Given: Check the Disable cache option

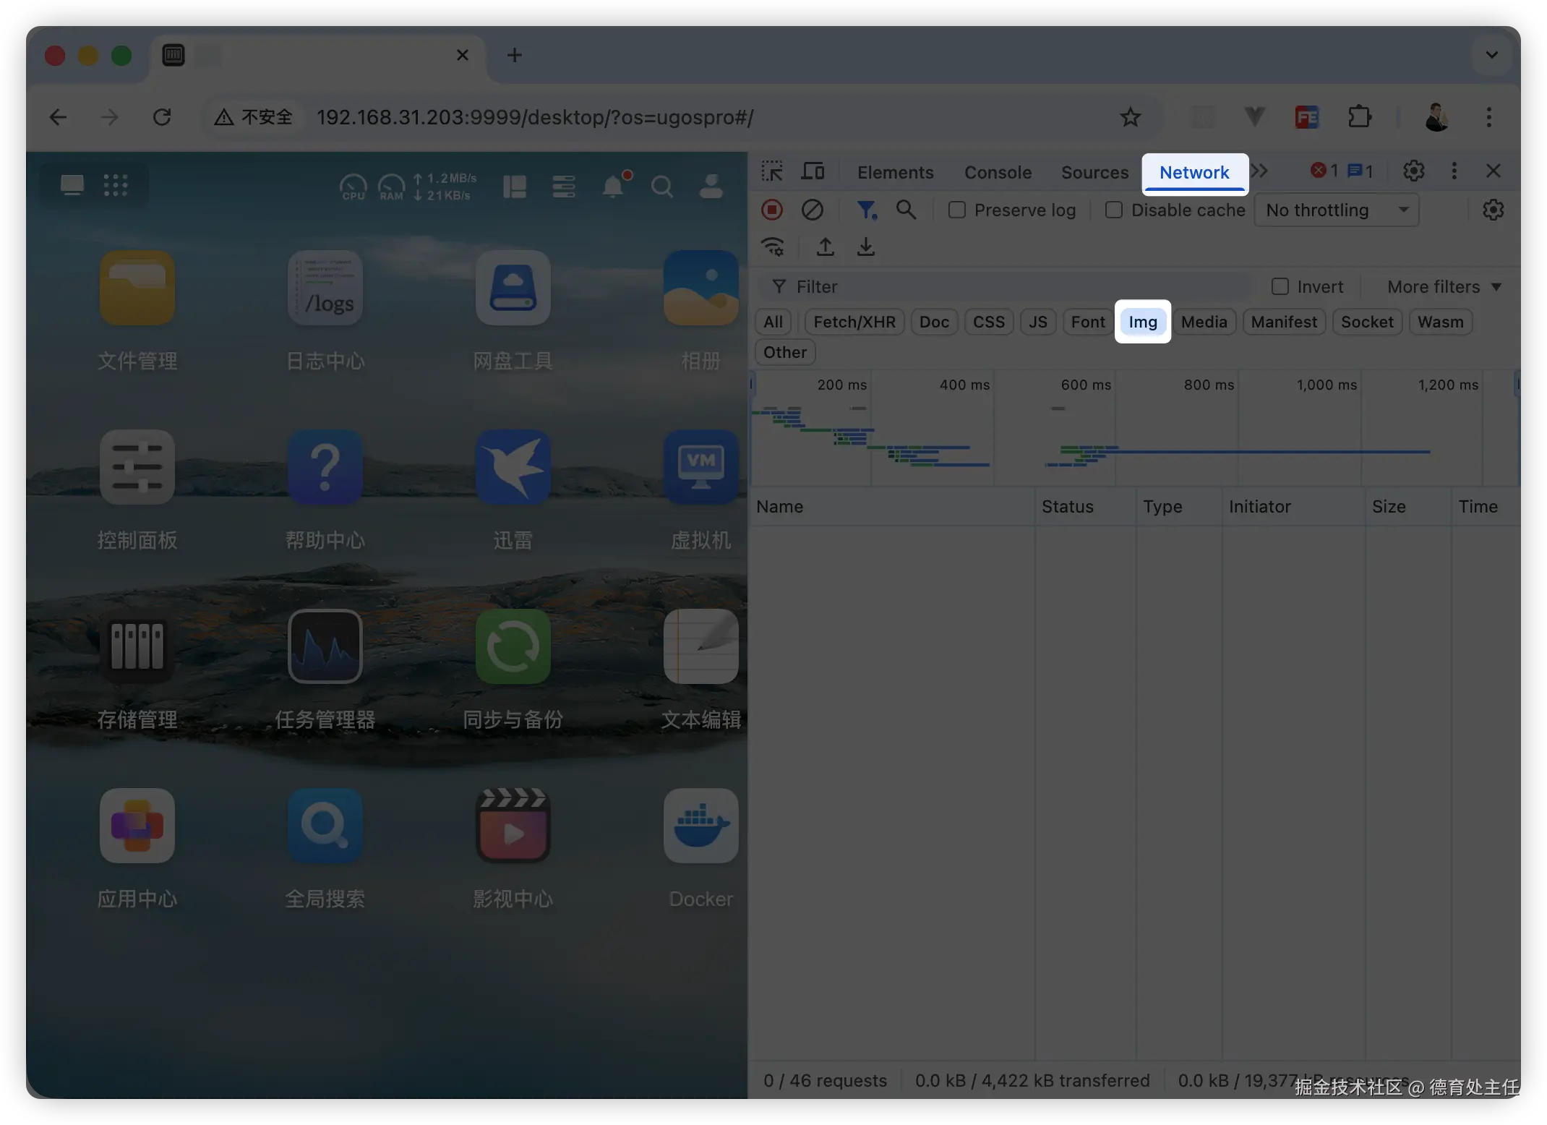Looking at the screenshot, I should pos(1114,210).
